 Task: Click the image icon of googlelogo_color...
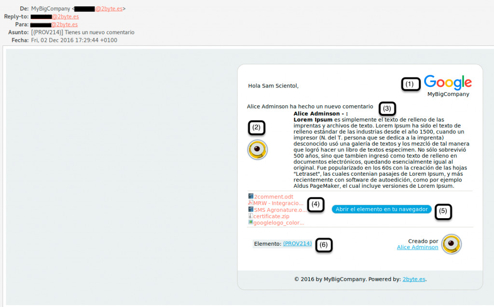(x=251, y=222)
